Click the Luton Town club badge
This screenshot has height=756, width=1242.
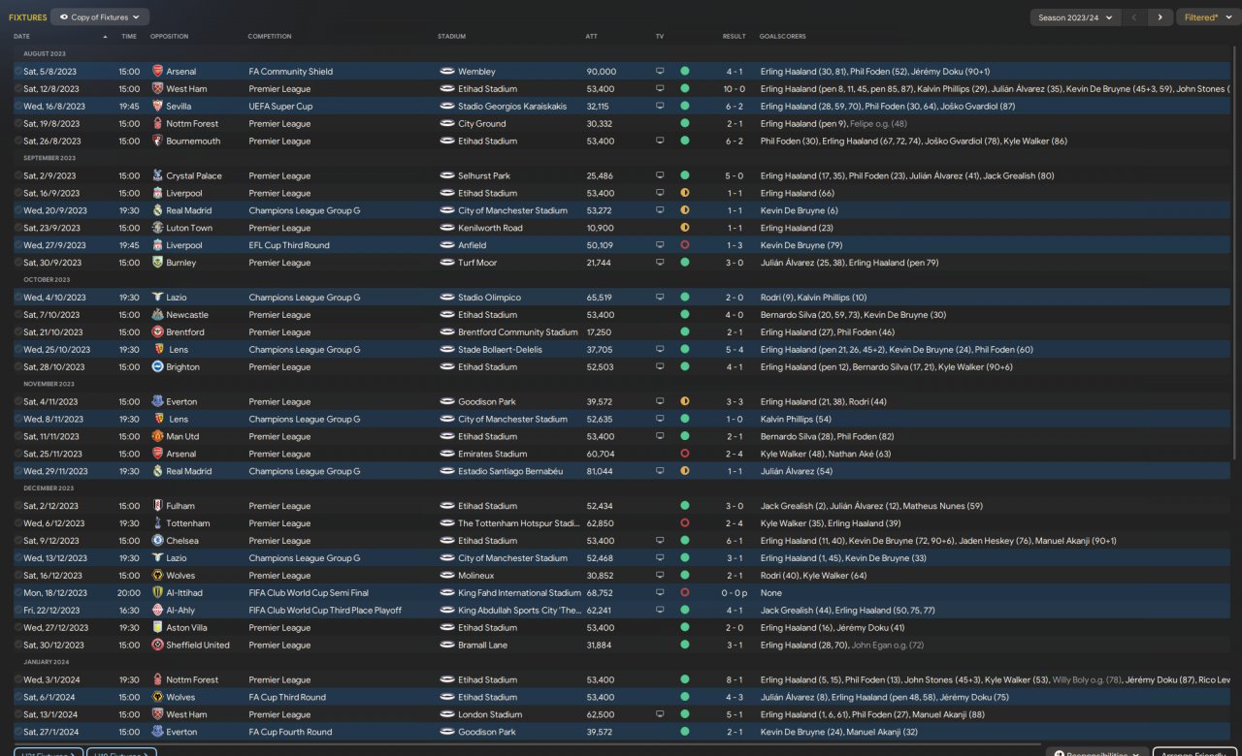pyautogui.click(x=158, y=229)
